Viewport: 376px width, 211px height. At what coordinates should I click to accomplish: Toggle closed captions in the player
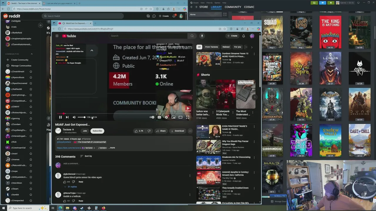159,117
